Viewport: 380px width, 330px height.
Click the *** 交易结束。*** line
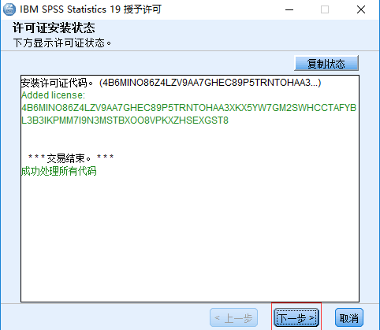(71, 158)
